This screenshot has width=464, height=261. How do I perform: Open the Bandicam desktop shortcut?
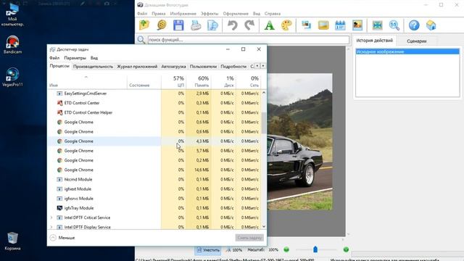tap(12, 44)
